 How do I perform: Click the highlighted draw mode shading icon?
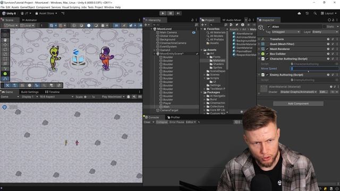pos(89,25)
